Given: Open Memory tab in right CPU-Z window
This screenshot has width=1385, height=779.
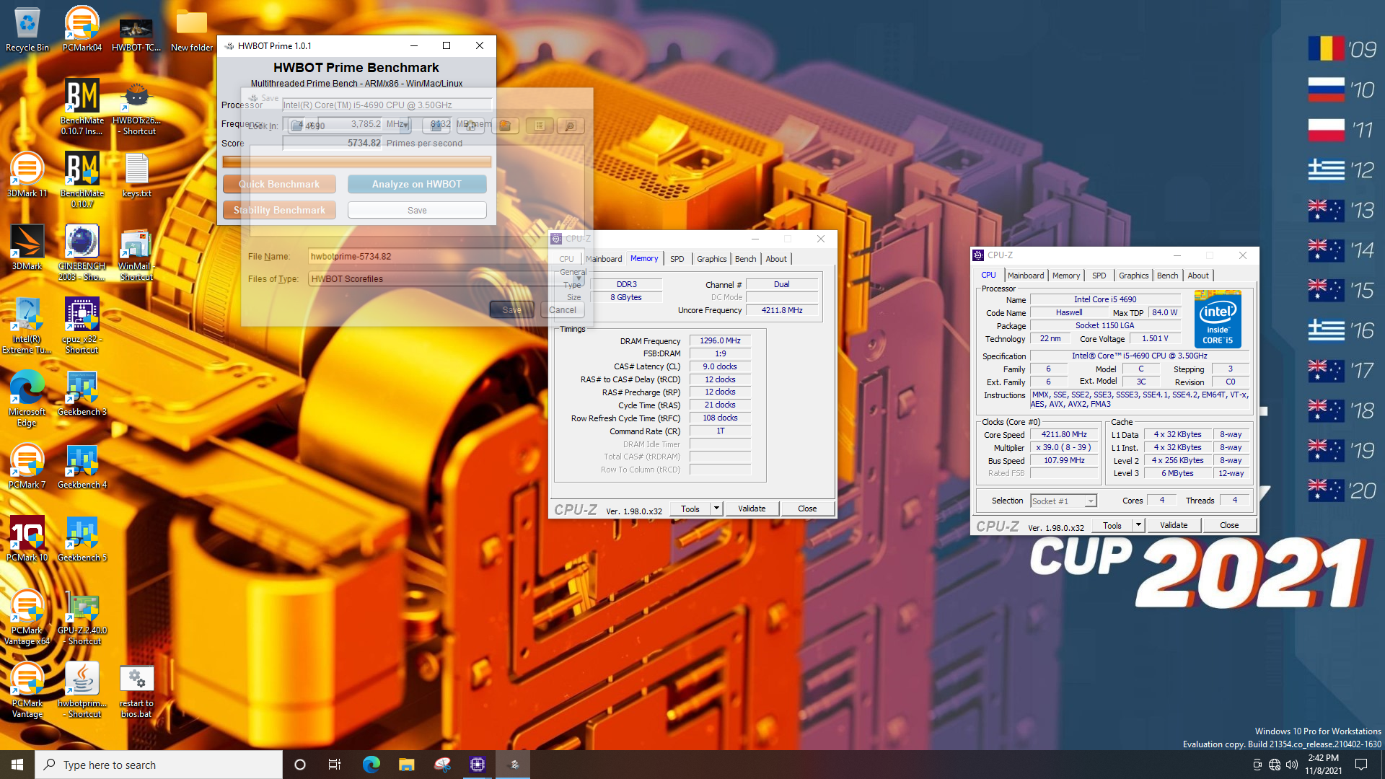Looking at the screenshot, I should tap(1065, 276).
